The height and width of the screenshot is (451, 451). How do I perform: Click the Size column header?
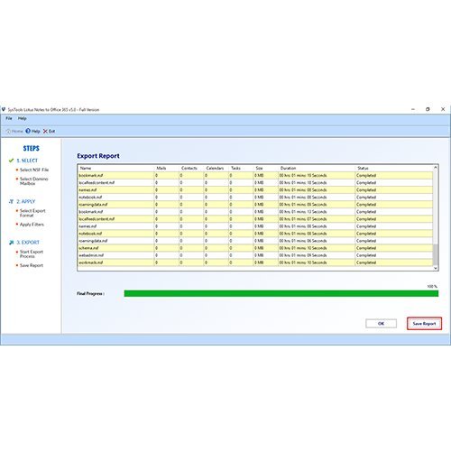266,168
